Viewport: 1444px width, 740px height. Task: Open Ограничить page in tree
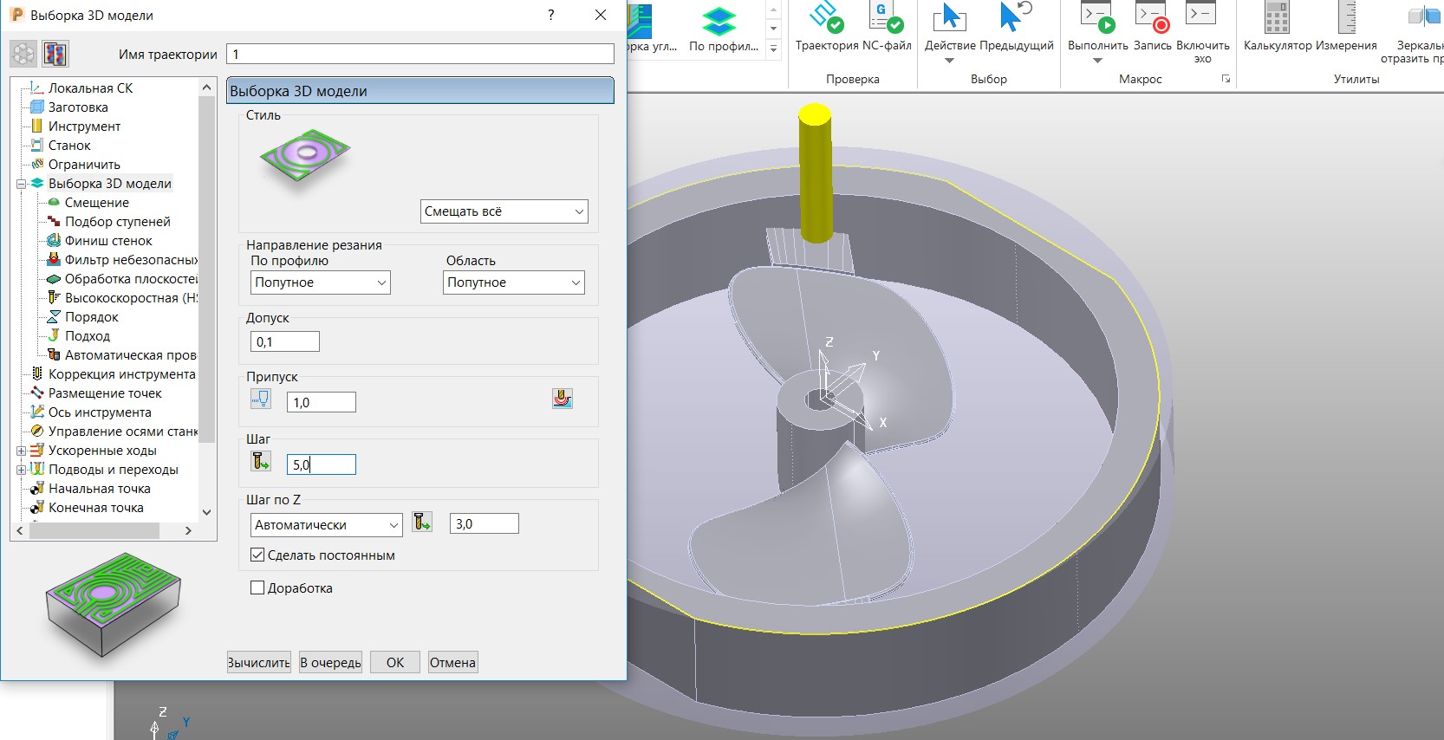click(84, 164)
